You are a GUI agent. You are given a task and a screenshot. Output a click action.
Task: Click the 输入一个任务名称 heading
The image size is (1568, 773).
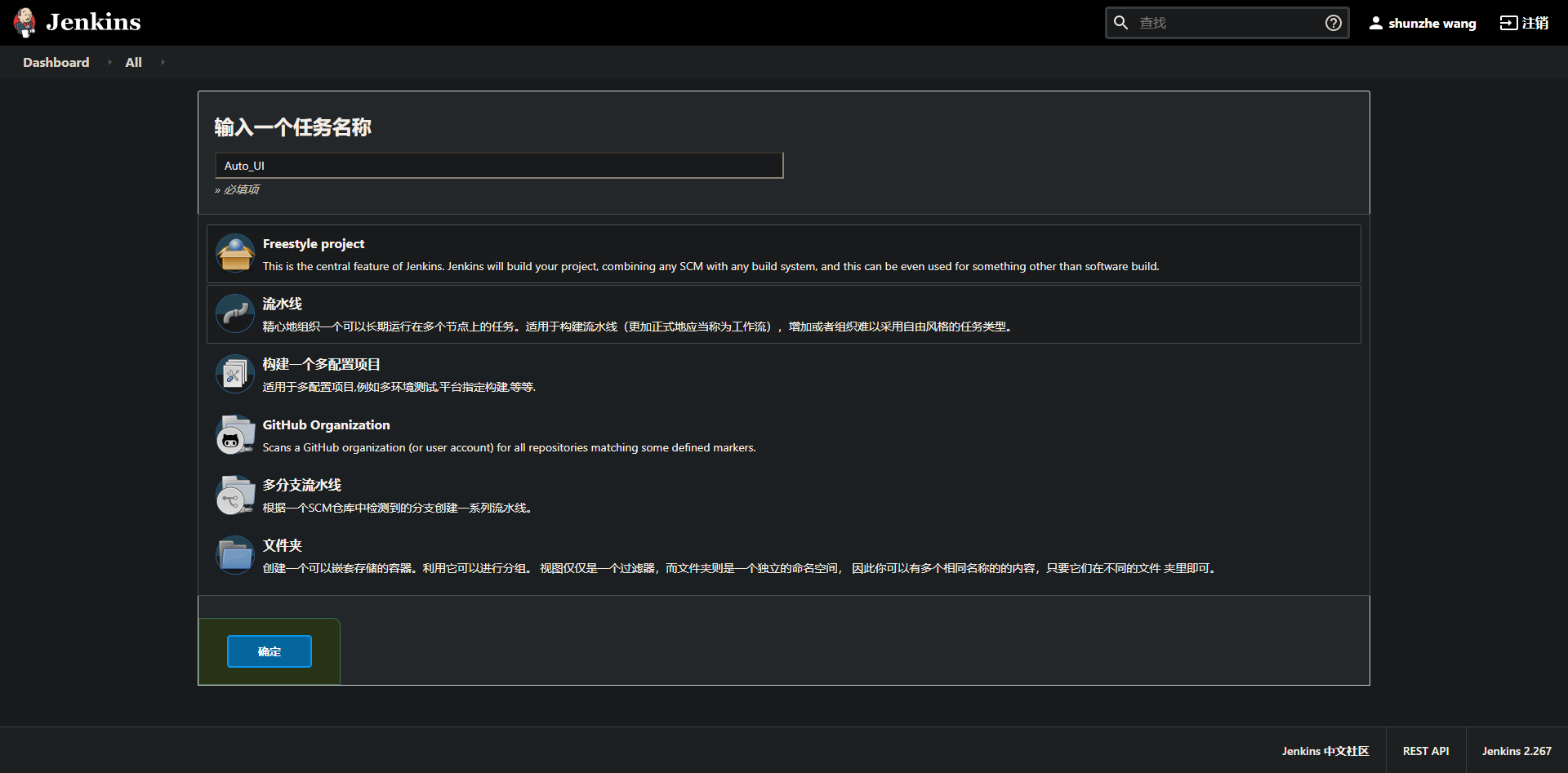(293, 127)
